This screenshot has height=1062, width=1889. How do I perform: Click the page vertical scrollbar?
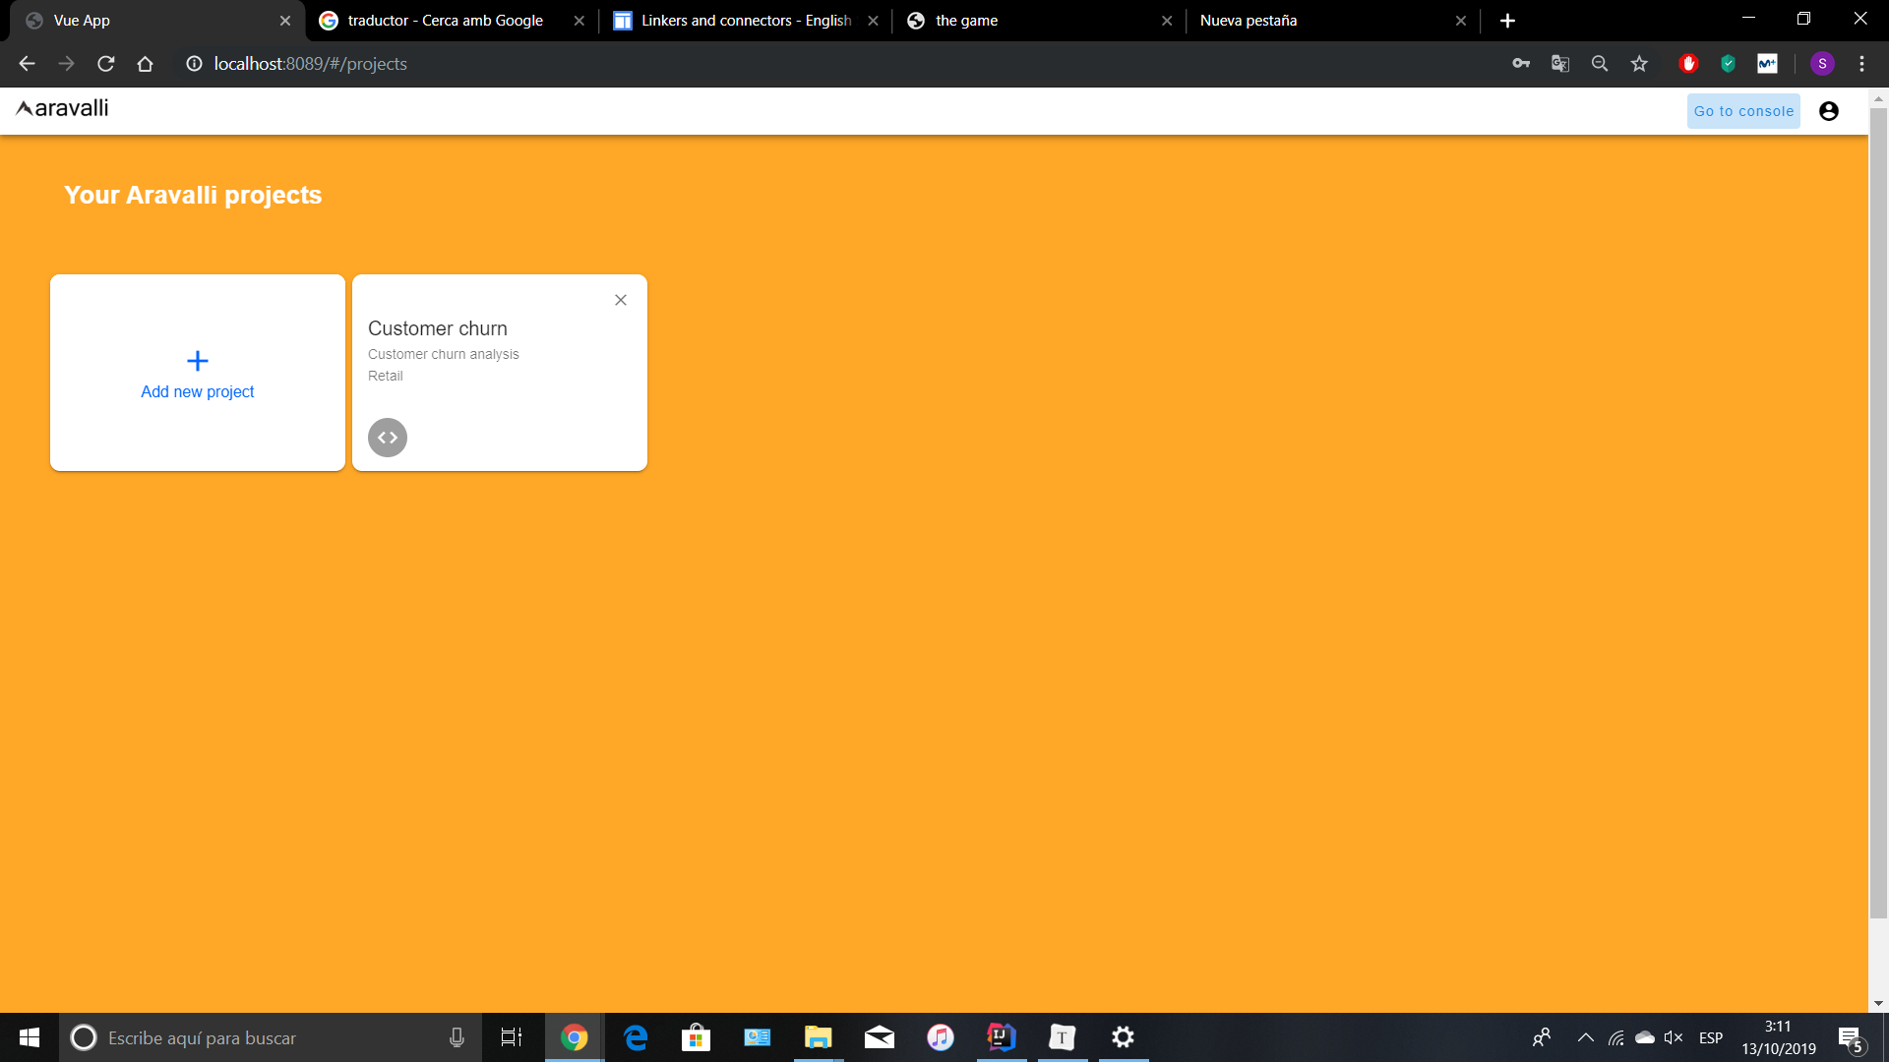tap(1878, 511)
